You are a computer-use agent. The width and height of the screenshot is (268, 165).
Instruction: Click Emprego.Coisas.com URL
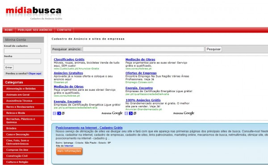pos(139,82)
